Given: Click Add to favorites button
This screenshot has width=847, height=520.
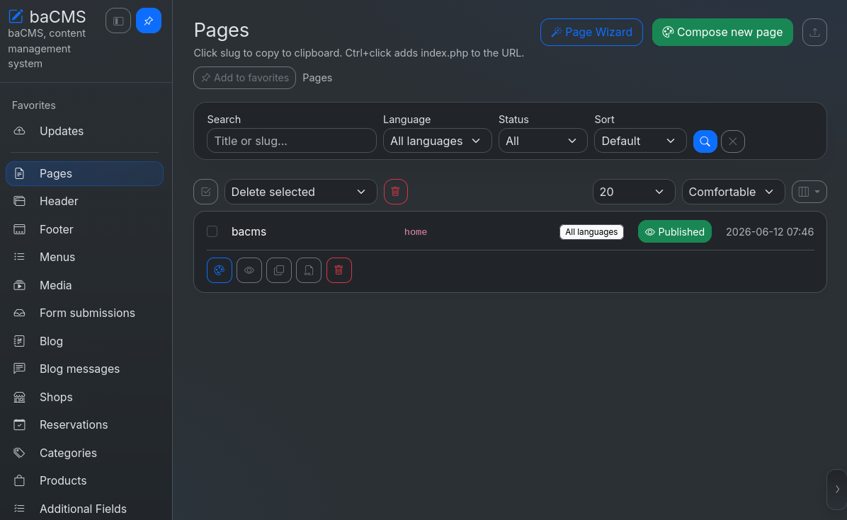Looking at the screenshot, I should 245,78.
